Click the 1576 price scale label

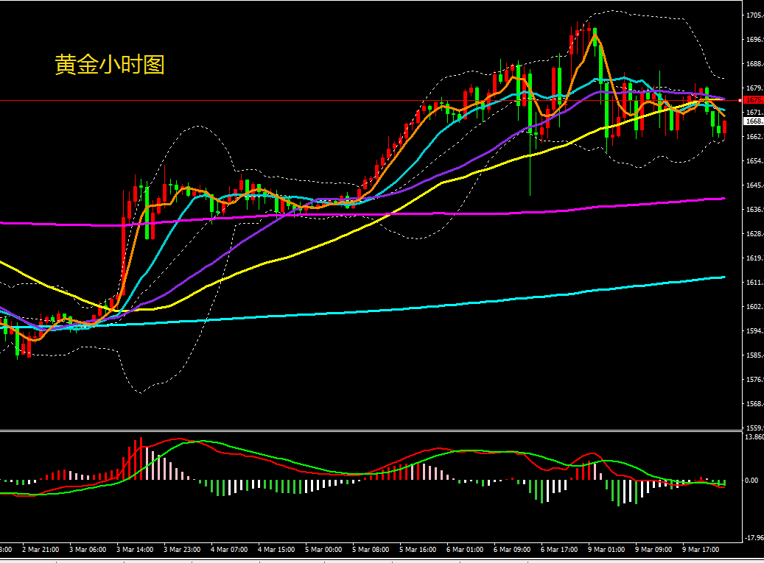pos(754,380)
